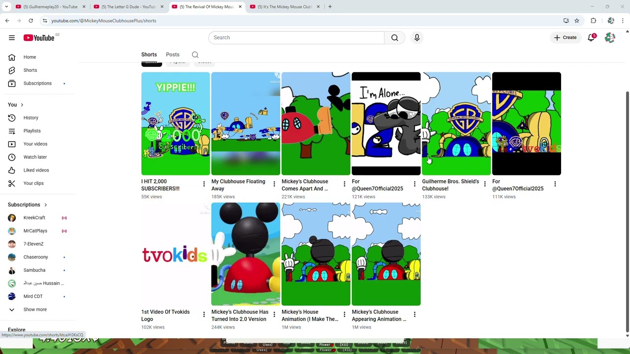Click the Create button

(x=565, y=38)
